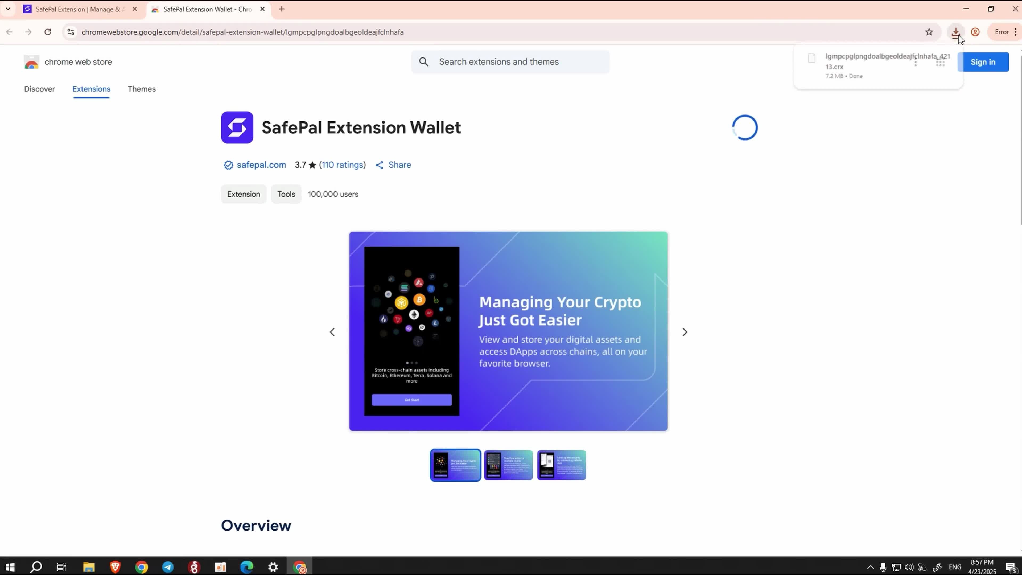Close the SafePal Extension Manage tab

(134, 9)
